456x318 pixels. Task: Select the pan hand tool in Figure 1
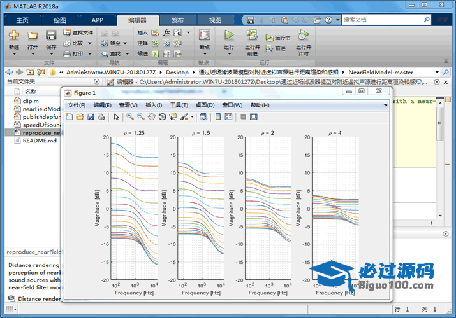(151, 117)
